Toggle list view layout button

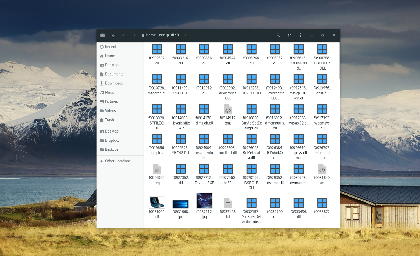pyautogui.click(x=290, y=35)
